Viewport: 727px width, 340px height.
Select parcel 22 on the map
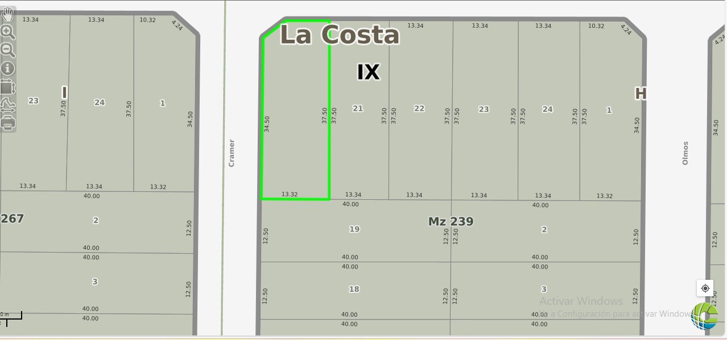[x=419, y=109]
